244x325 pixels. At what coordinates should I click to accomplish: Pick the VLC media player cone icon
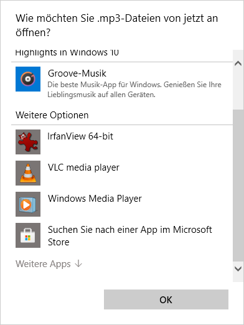28,173
